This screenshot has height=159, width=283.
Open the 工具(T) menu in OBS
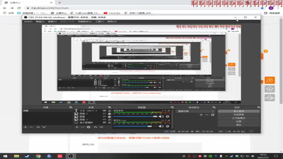(99, 22)
